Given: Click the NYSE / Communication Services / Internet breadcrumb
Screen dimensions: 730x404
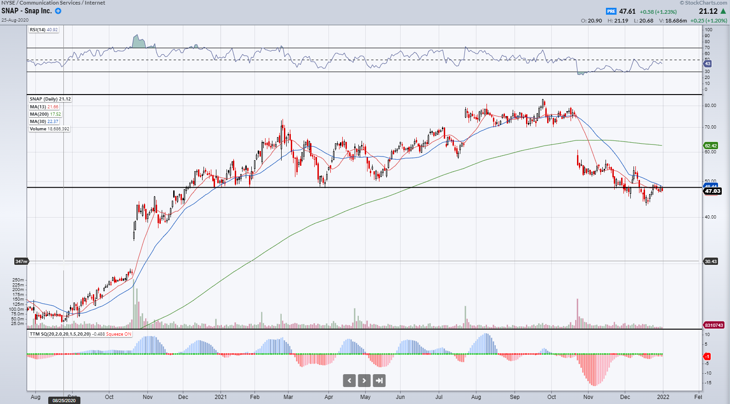Looking at the screenshot, I should tap(53, 3).
